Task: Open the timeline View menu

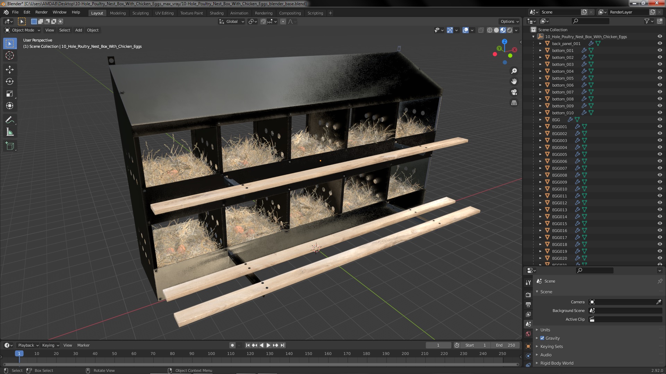Action: (68, 345)
